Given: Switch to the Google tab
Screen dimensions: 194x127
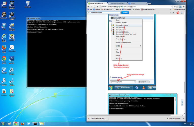Looking at the screenshot, I should click(138, 3).
